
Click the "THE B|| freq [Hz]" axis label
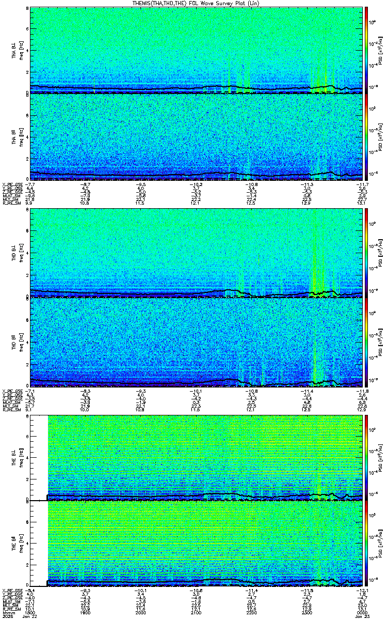tap(17, 545)
